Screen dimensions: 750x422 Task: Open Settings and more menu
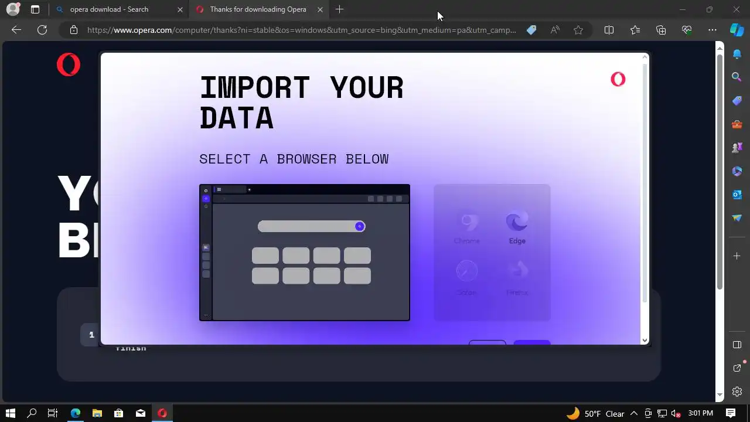712,30
